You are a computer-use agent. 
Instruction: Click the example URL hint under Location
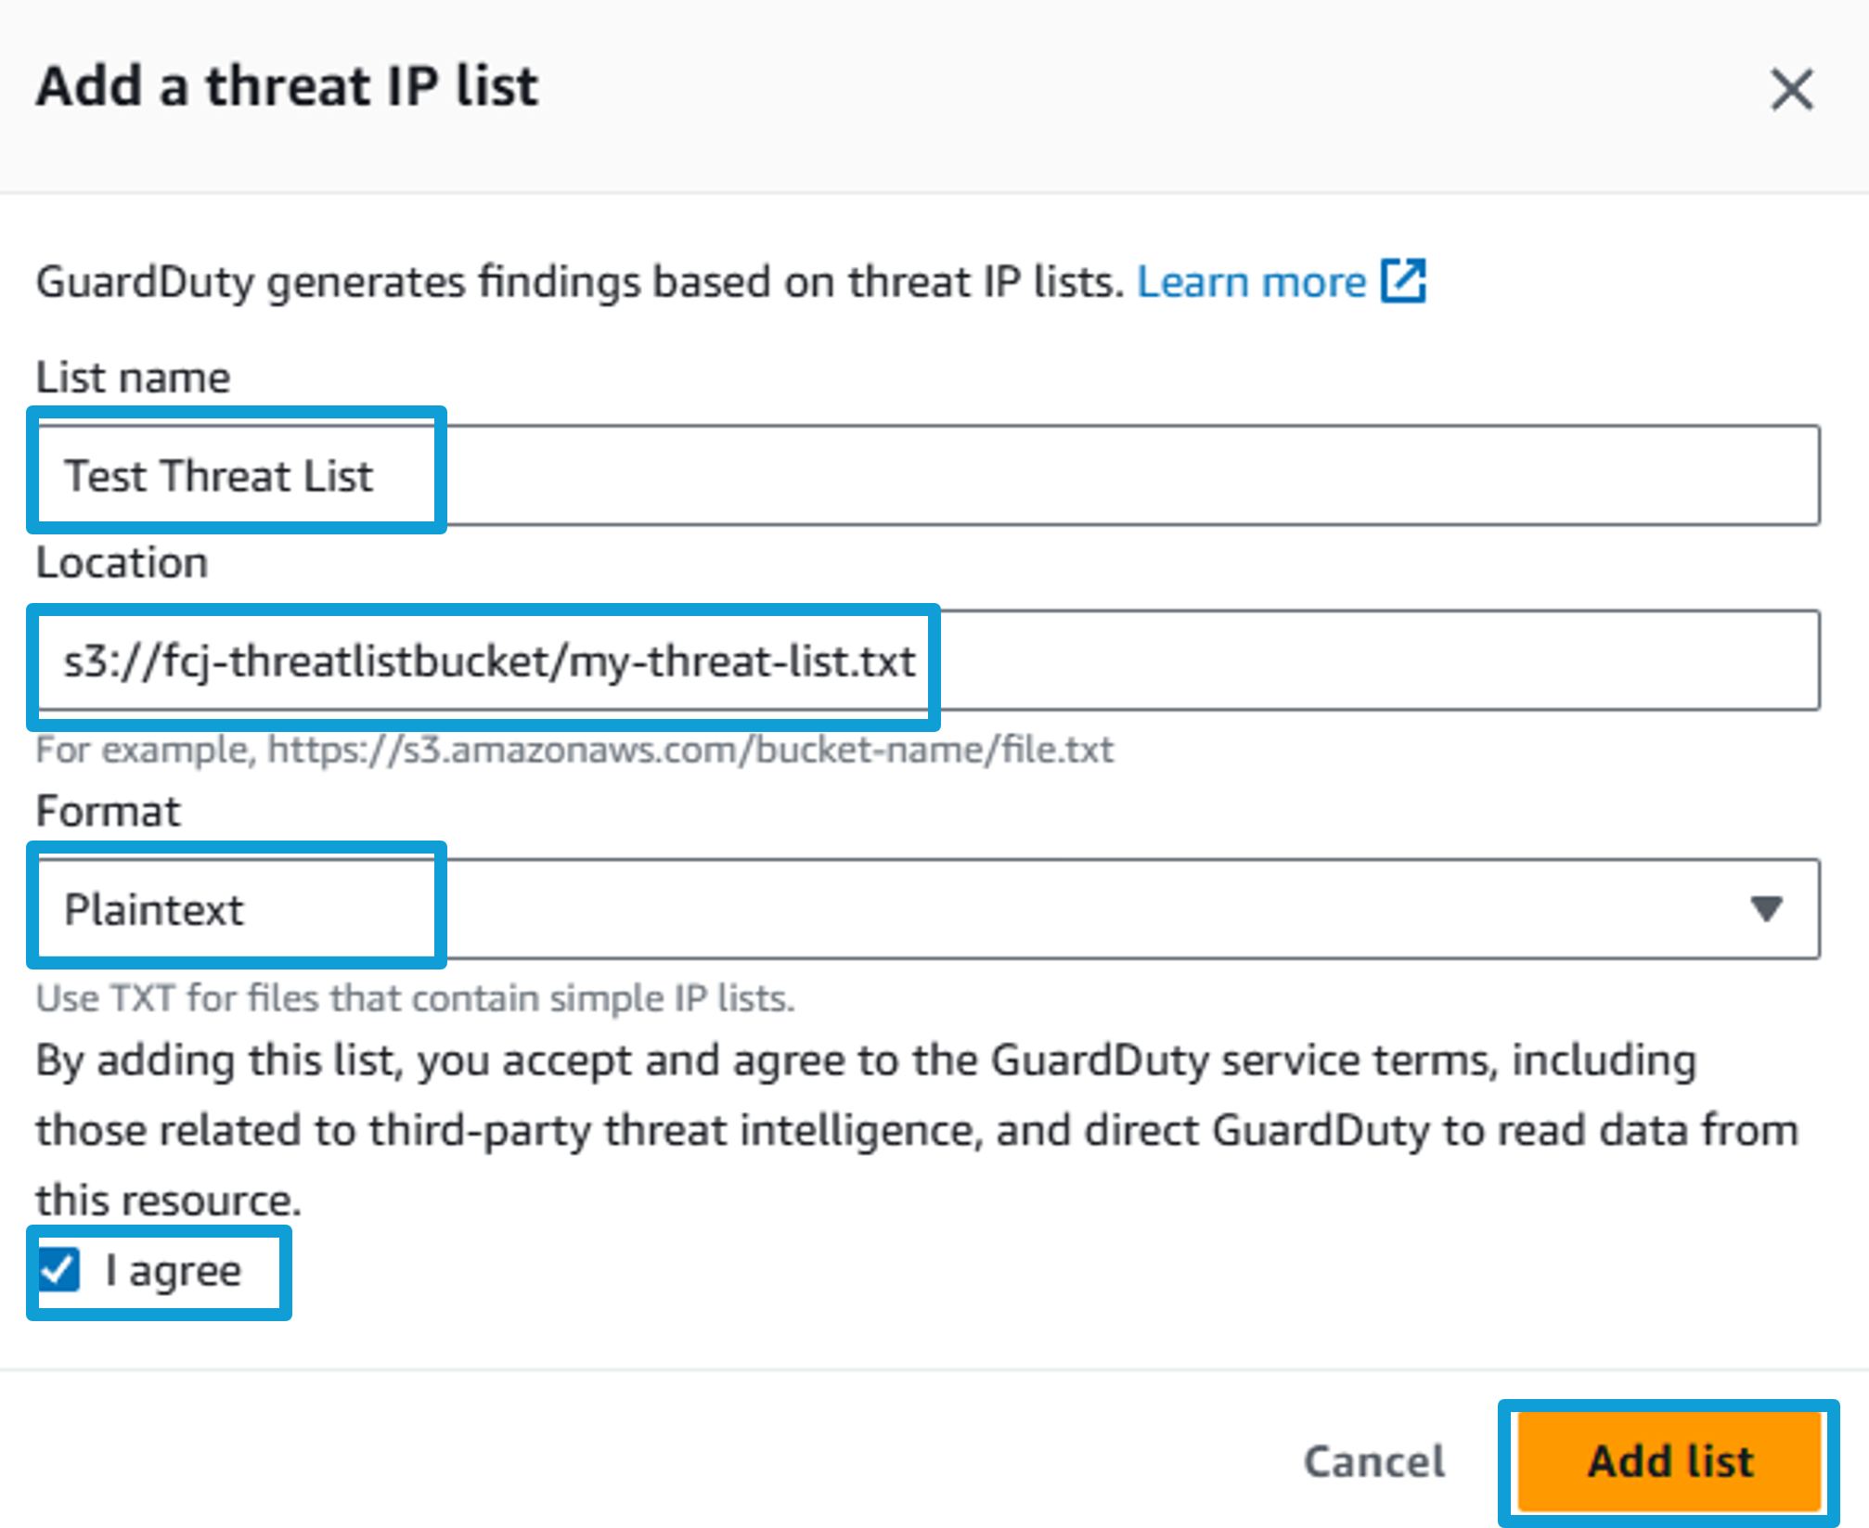tap(574, 750)
